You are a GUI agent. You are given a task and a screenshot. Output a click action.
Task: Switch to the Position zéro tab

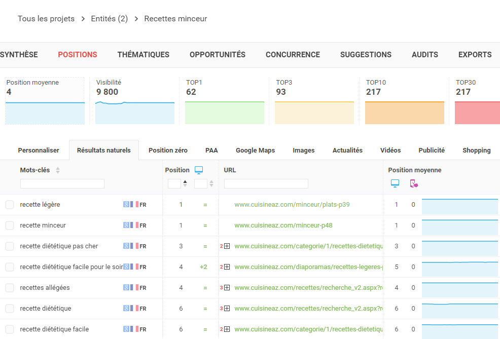point(168,150)
